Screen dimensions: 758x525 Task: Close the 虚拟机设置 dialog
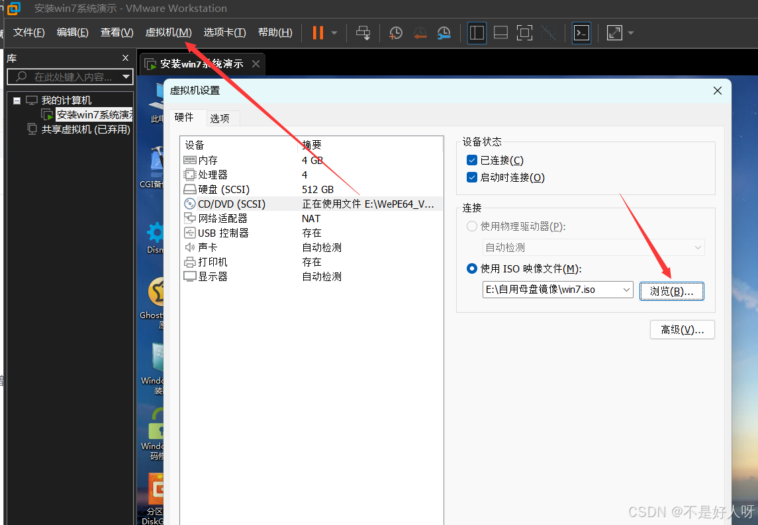tap(718, 91)
